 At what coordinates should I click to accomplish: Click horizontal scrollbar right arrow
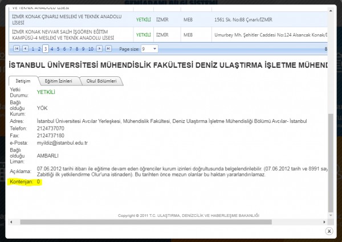click(324, 222)
